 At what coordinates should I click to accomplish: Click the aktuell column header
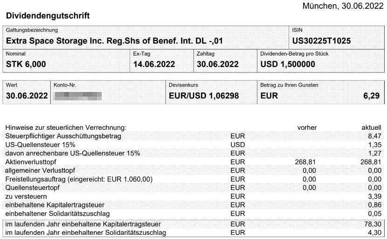coord(372,127)
